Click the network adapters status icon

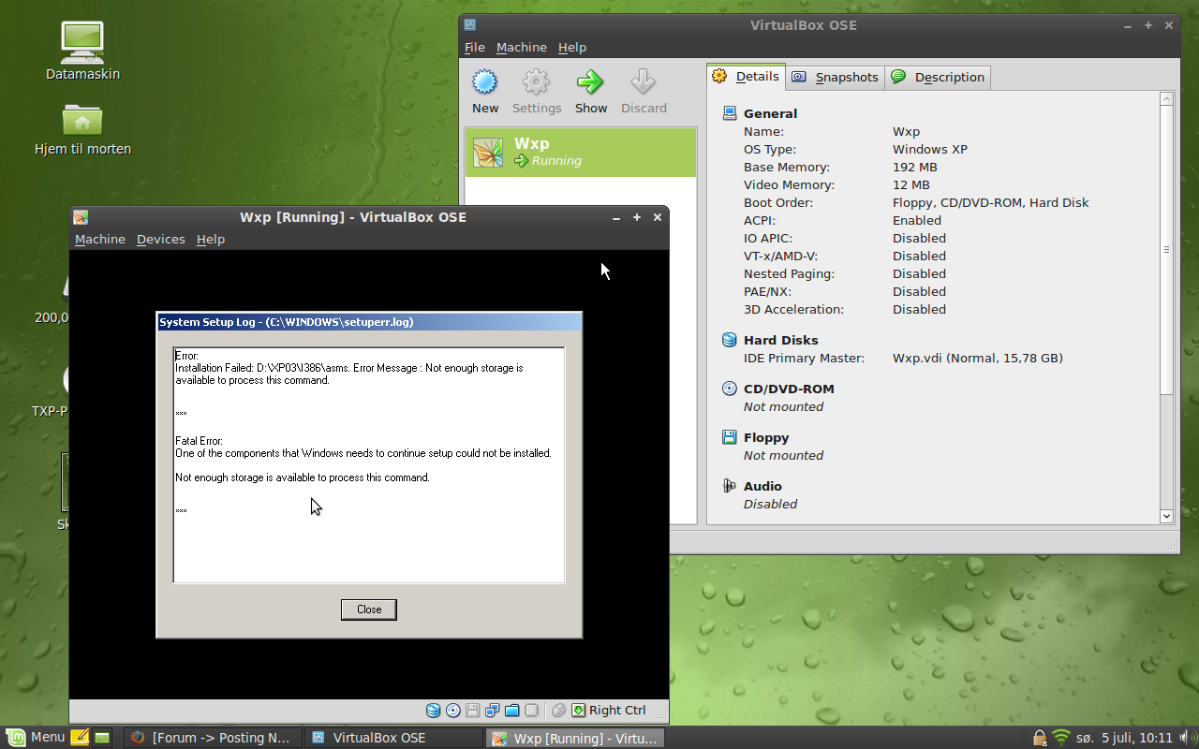tap(493, 711)
